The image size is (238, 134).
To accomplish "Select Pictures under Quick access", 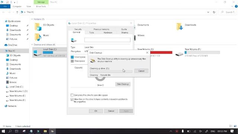I will pyautogui.click(x=13, y=39).
